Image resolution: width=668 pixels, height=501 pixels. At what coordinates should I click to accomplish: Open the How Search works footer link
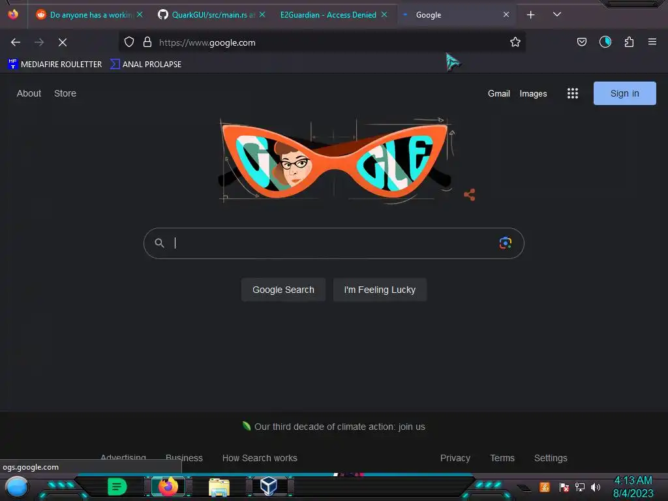click(260, 458)
